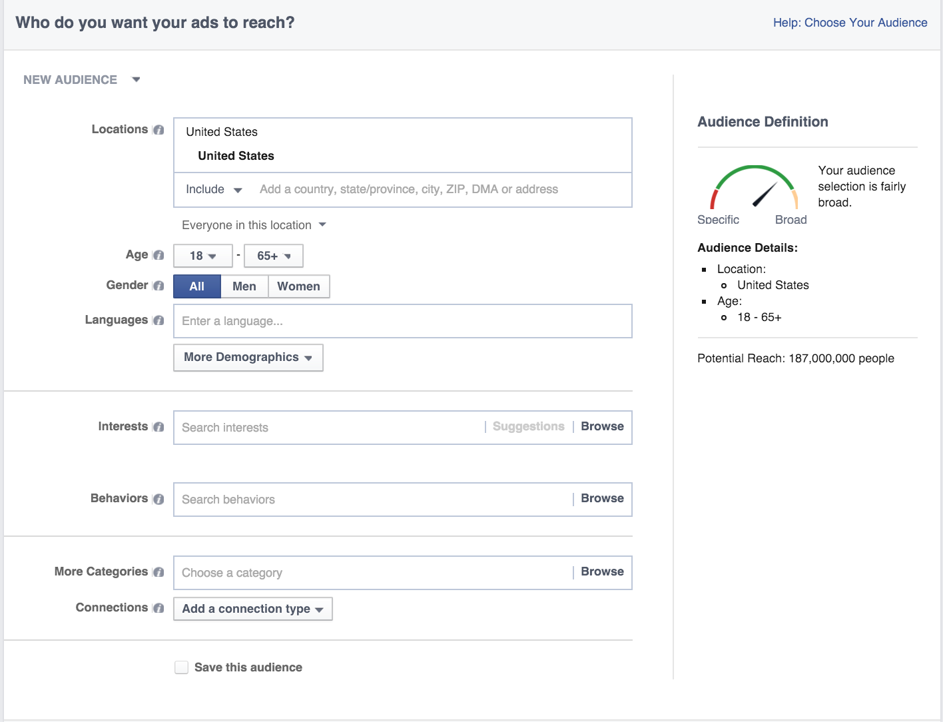Image resolution: width=943 pixels, height=722 pixels.
Task: Click Browse in the Interests field
Action: click(602, 427)
